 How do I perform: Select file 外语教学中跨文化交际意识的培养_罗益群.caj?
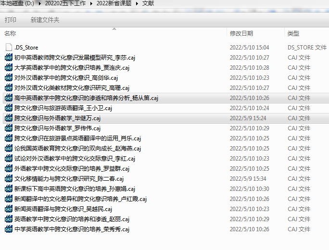click(72, 168)
